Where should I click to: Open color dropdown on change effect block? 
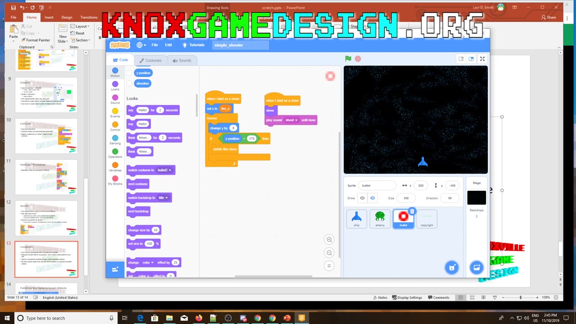(148, 262)
